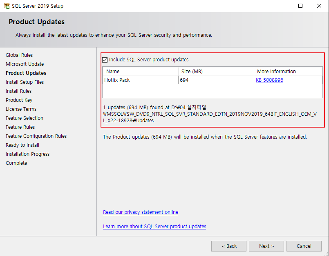Select the Hotfix Pack row cell
The height and width of the screenshot is (256, 329).
coord(140,80)
